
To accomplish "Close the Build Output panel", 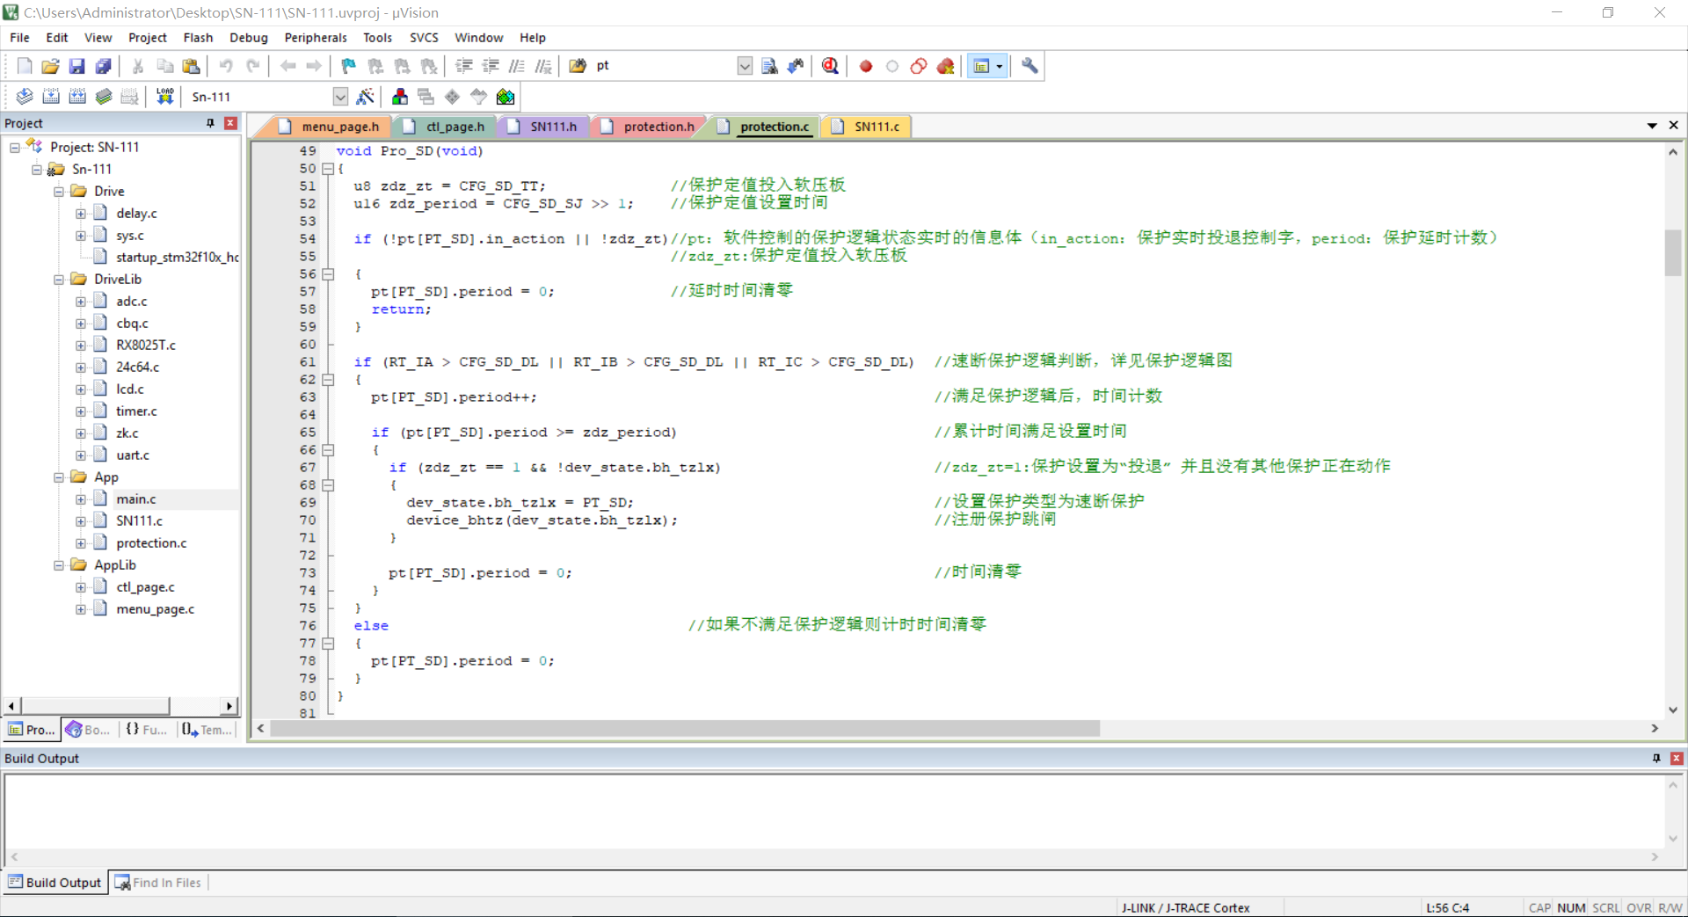I will tap(1677, 758).
